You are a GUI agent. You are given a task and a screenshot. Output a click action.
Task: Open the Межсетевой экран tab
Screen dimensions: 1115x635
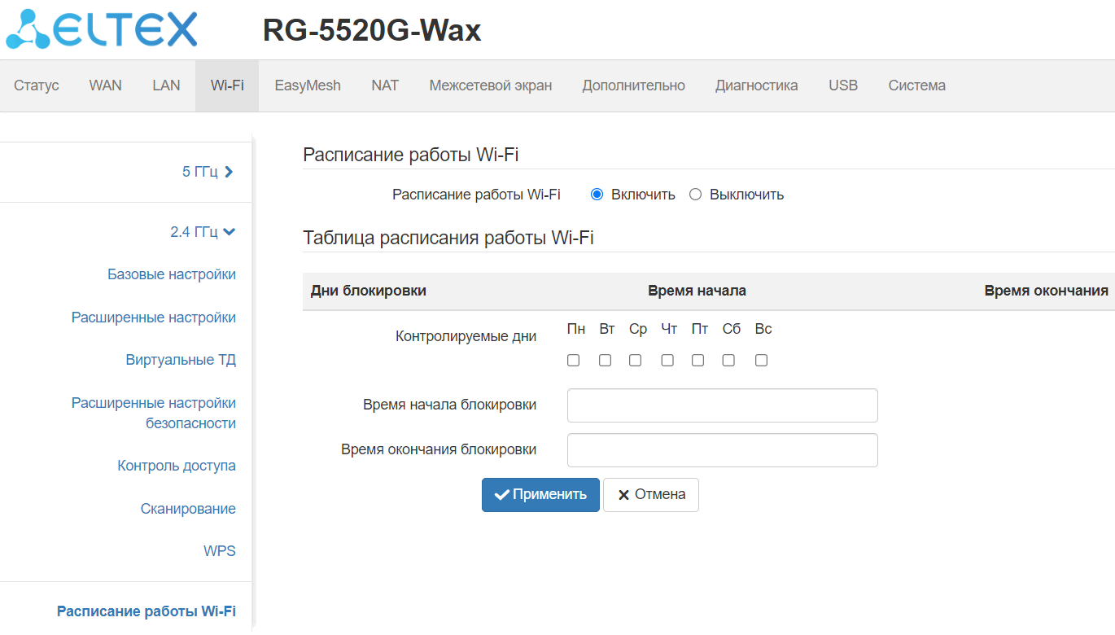(x=490, y=85)
